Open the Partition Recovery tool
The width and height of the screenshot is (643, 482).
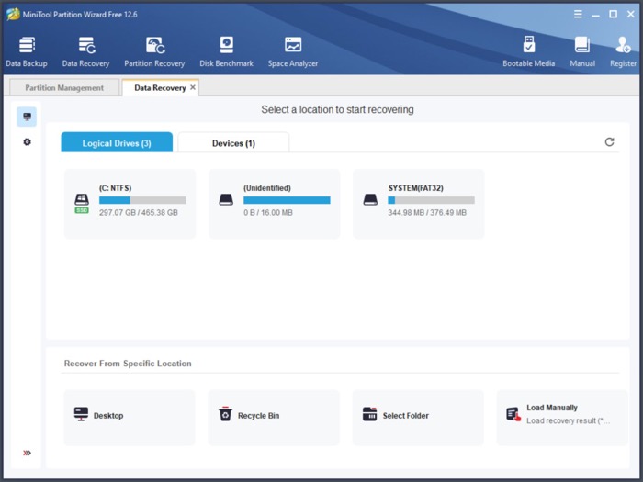[x=154, y=51]
